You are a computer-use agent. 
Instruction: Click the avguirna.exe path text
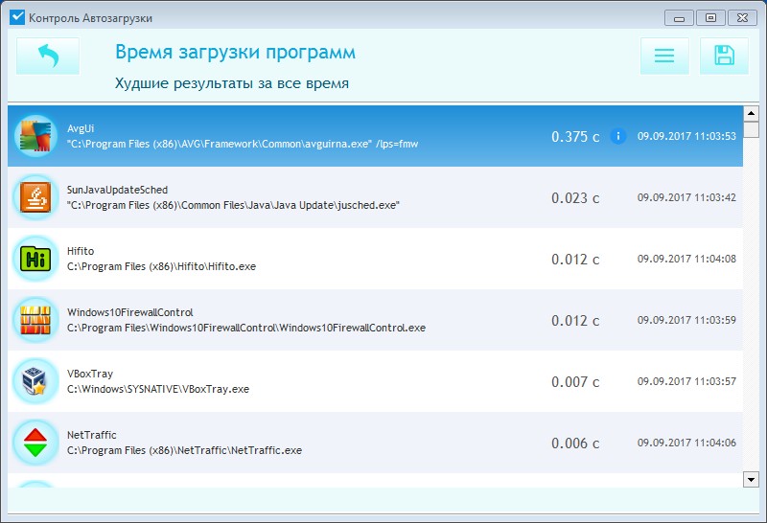click(x=243, y=145)
